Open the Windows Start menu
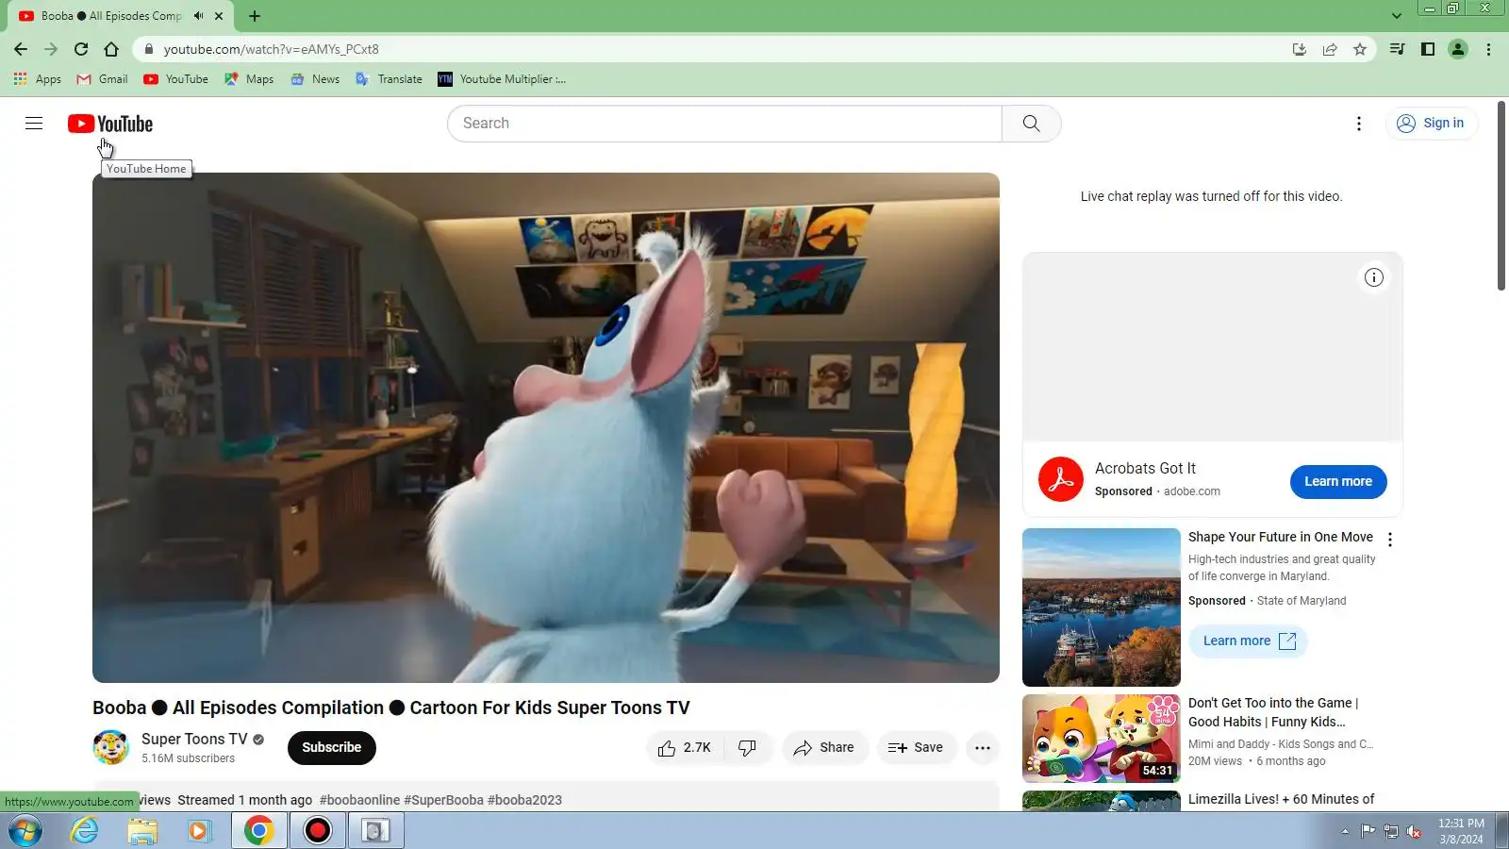 25,831
